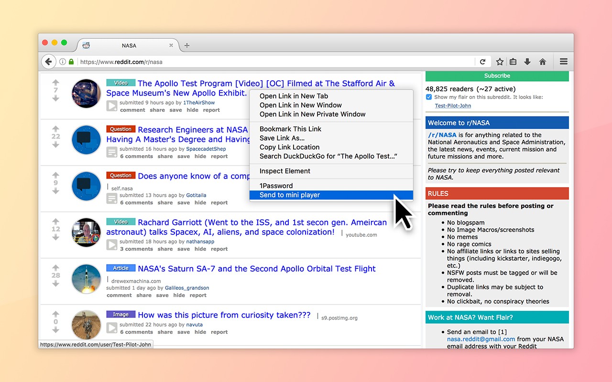Expand the image preview of curiosity post
The width and height of the screenshot is (612, 382).
coord(112,328)
